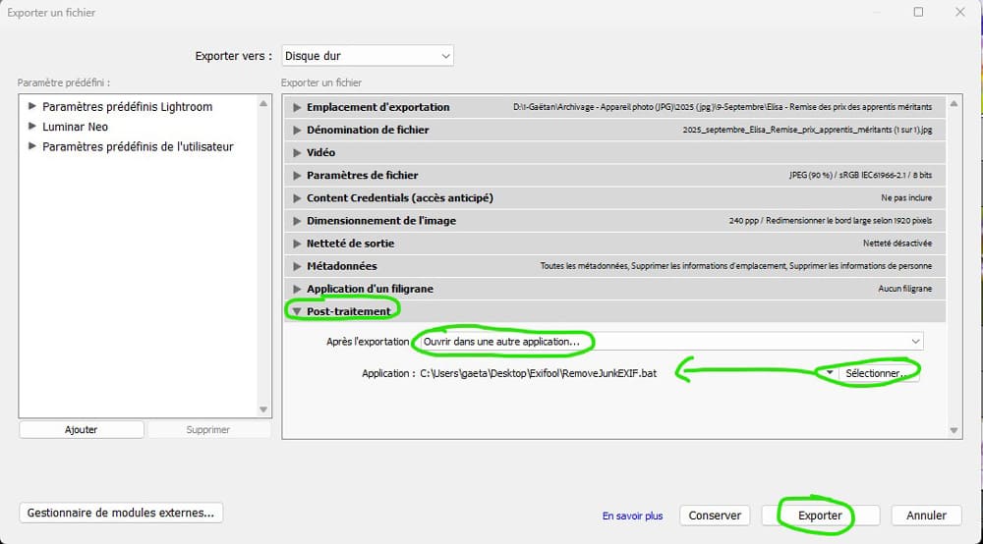Screen dimensions: 983x544
Task: Expand the Netteté de sortie section
Action: click(297, 244)
